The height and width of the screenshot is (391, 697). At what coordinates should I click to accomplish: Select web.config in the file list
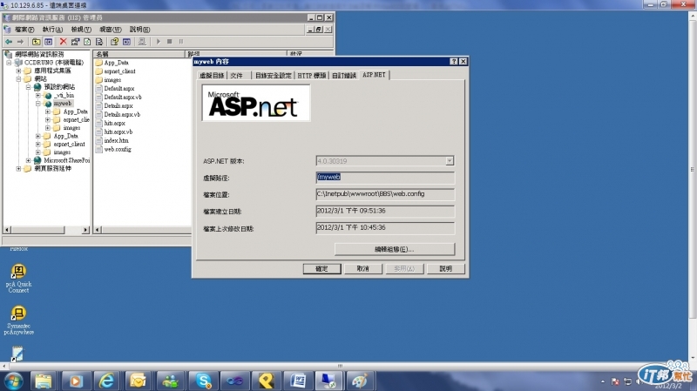click(118, 149)
